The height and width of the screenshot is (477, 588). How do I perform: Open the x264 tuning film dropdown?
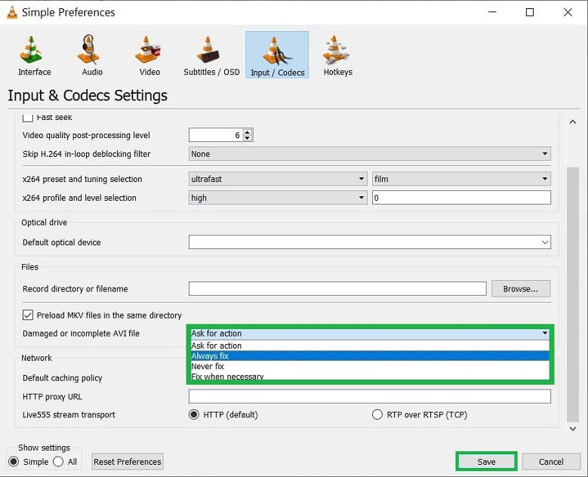[x=462, y=179]
